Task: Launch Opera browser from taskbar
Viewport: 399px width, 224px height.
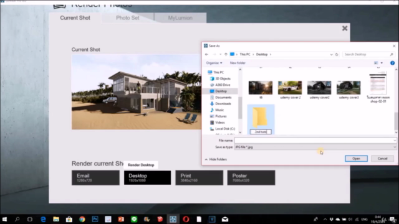Action: pyautogui.click(x=186, y=219)
